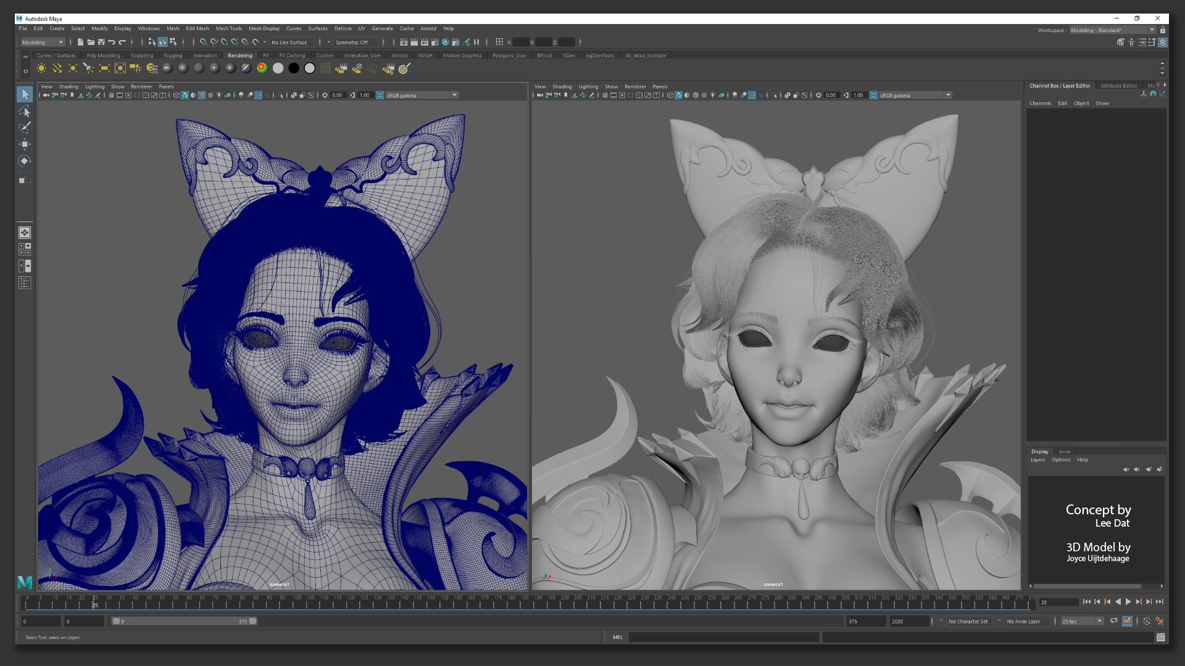The image size is (1185, 666).
Task: Toggle cached playback icon
Action: pyautogui.click(x=1127, y=621)
